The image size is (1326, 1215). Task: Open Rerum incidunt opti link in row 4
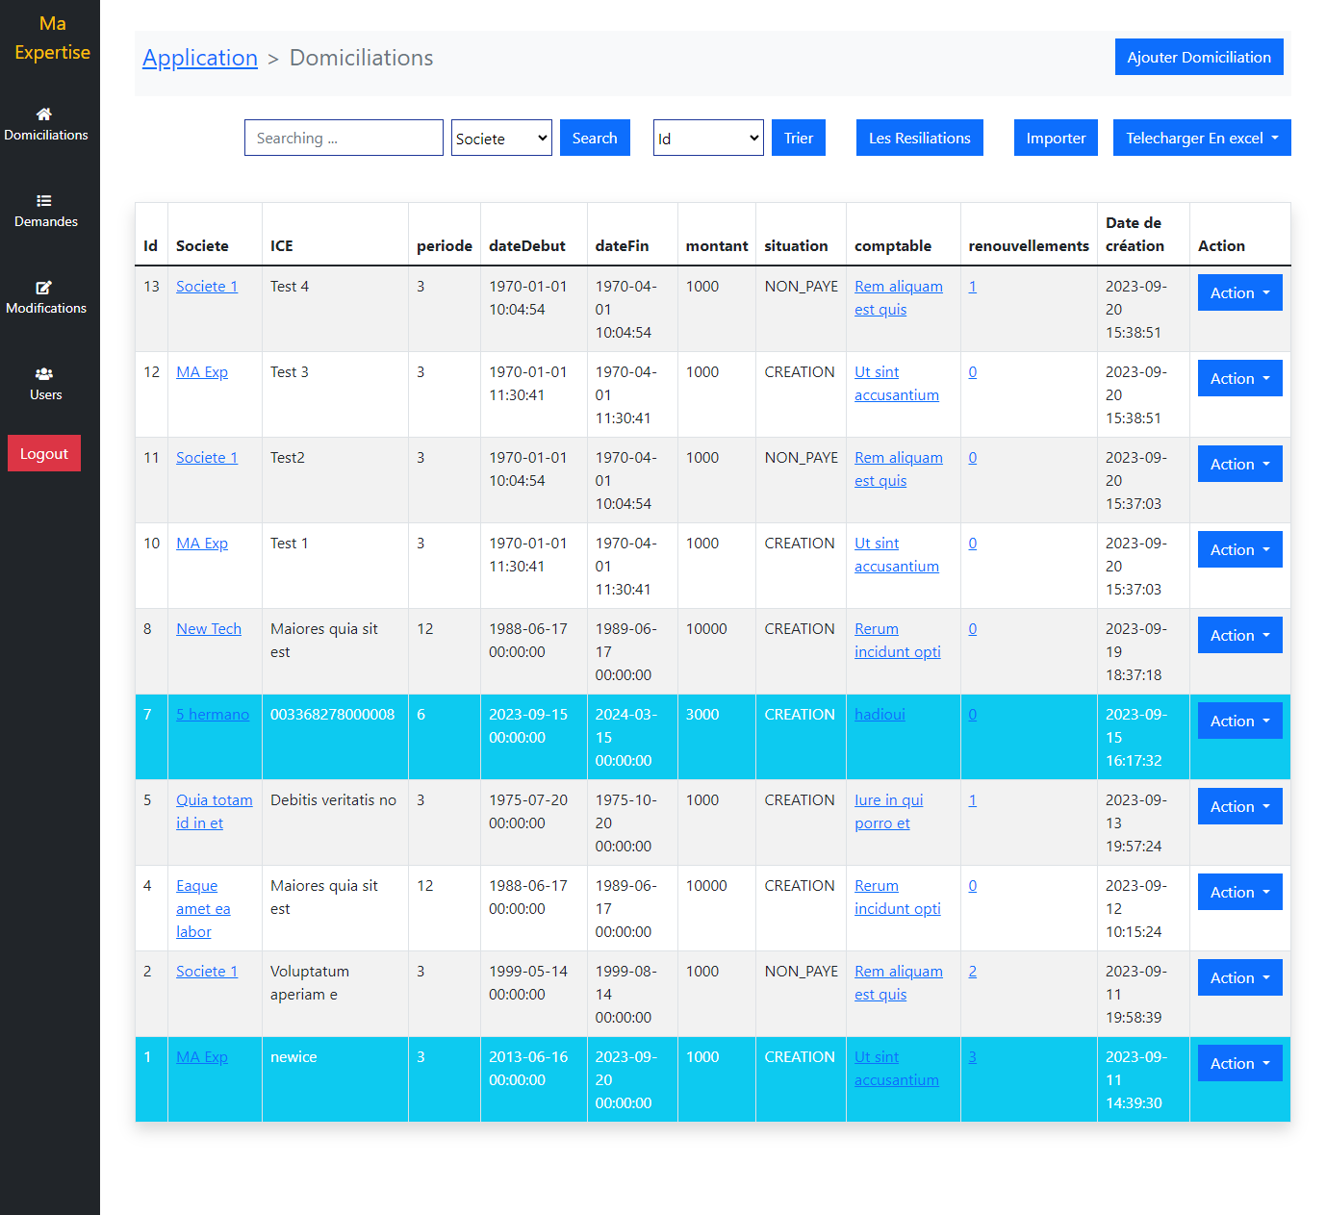click(898, 898)
